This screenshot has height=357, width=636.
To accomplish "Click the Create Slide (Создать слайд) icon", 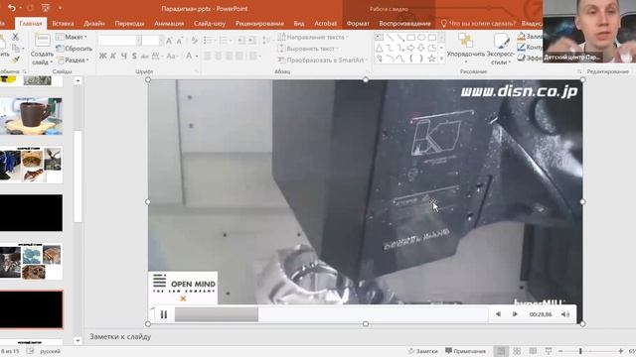I will tap(42, 41).
